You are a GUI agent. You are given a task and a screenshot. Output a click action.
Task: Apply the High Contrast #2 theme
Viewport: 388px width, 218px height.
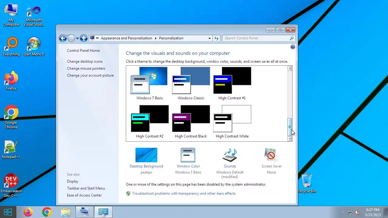(x=149, y=119)
